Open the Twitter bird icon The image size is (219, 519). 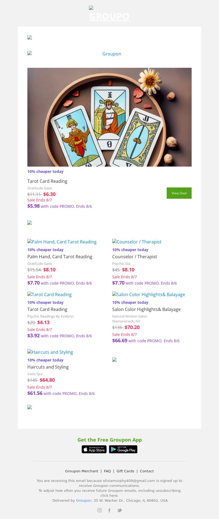(x=120, y=510)
